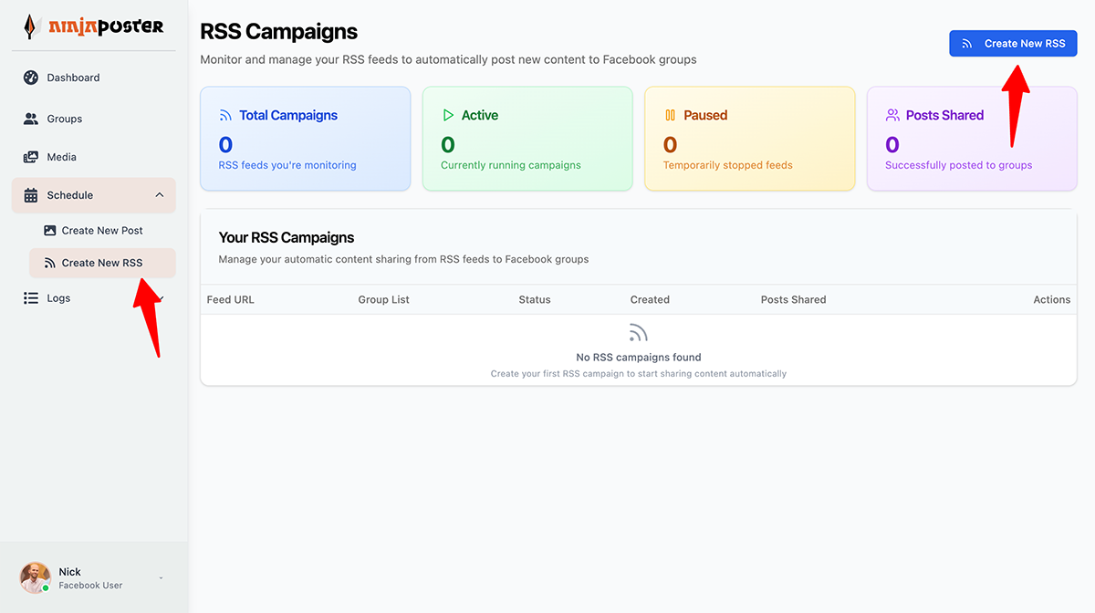Screen dimensions: 1095x613
Task: Expand the Logs menu chevron
Action: pyautogui.click(x=160, y=298)
